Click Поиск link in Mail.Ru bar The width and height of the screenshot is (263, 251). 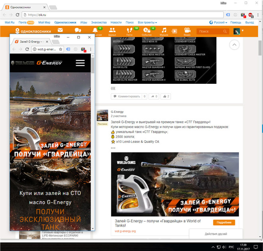coord(130,22)
